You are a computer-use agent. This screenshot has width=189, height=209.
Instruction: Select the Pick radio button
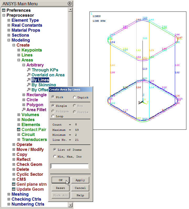click(53, 97)
